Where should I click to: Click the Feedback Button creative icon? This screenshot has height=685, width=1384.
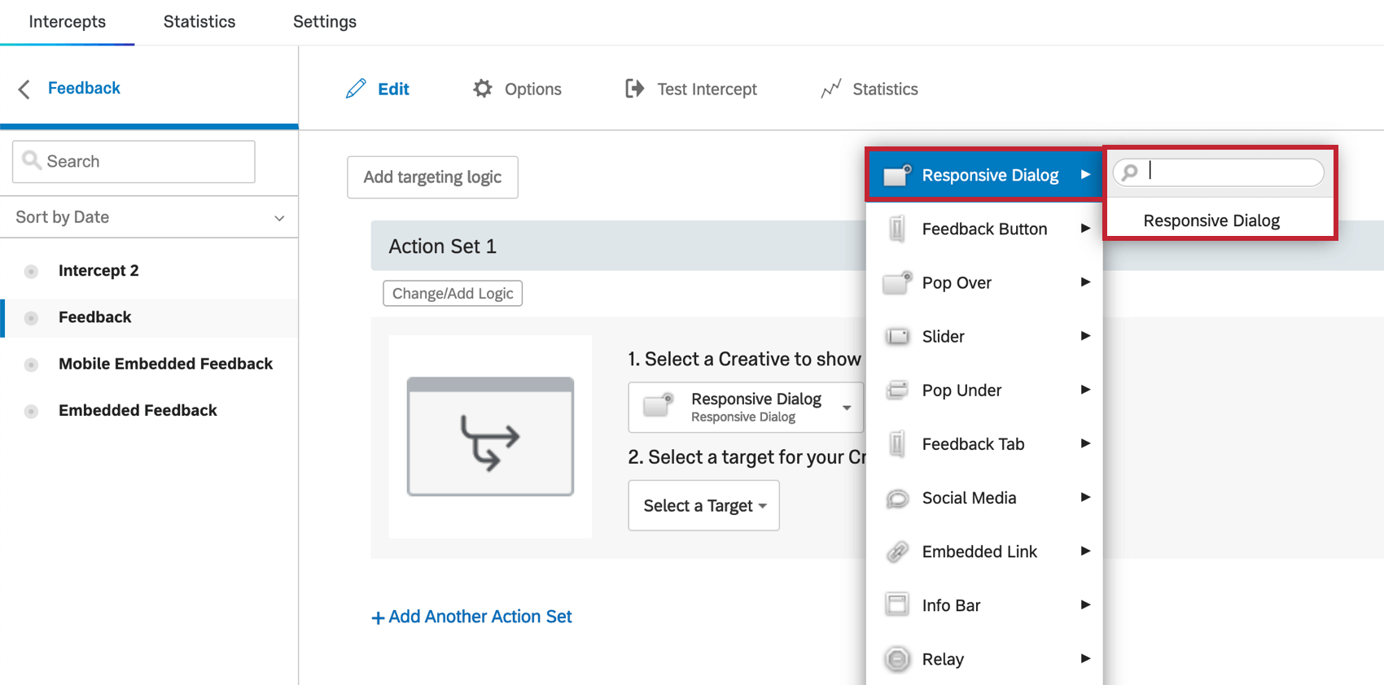click(897, 229)
